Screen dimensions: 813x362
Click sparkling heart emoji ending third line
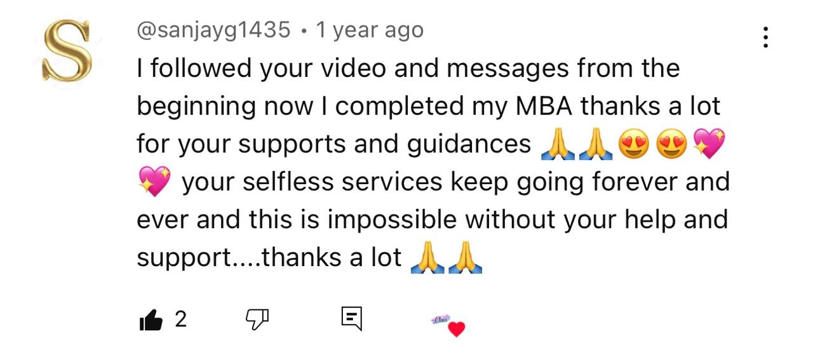pyautogui.click(x=709, y=144)
